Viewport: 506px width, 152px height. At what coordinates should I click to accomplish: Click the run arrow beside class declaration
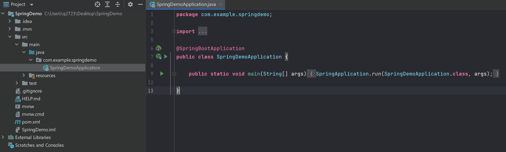pyautogui.click(x=166, y=57)
